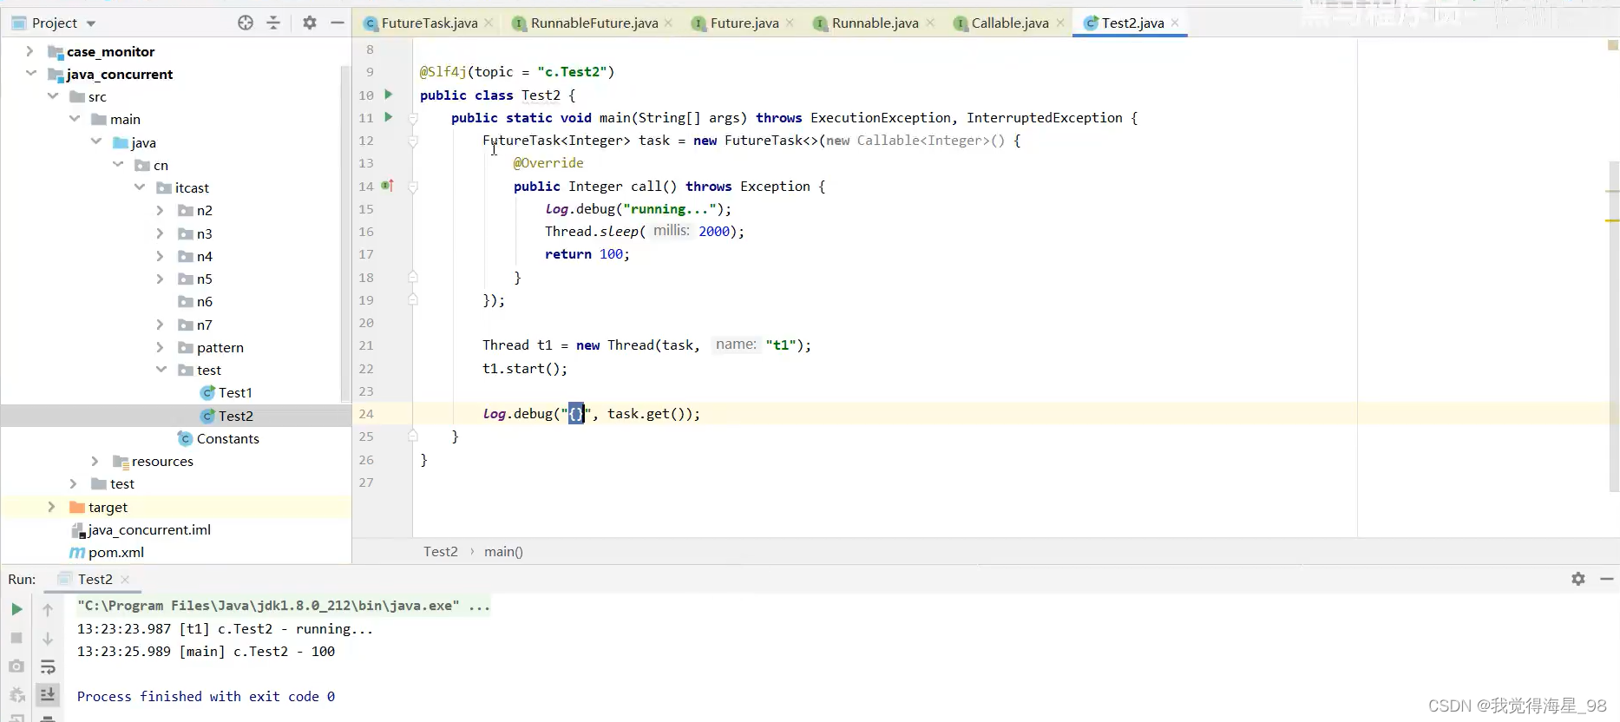Collapse the main method fold on line 11
This screenshot has width=1620, height=722.
click(x=413, y=118)
